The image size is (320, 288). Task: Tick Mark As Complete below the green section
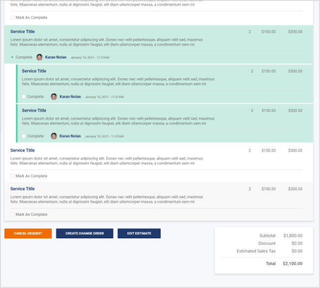point(12,176)
